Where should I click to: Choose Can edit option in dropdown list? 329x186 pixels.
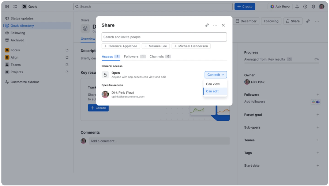point(215,91)
